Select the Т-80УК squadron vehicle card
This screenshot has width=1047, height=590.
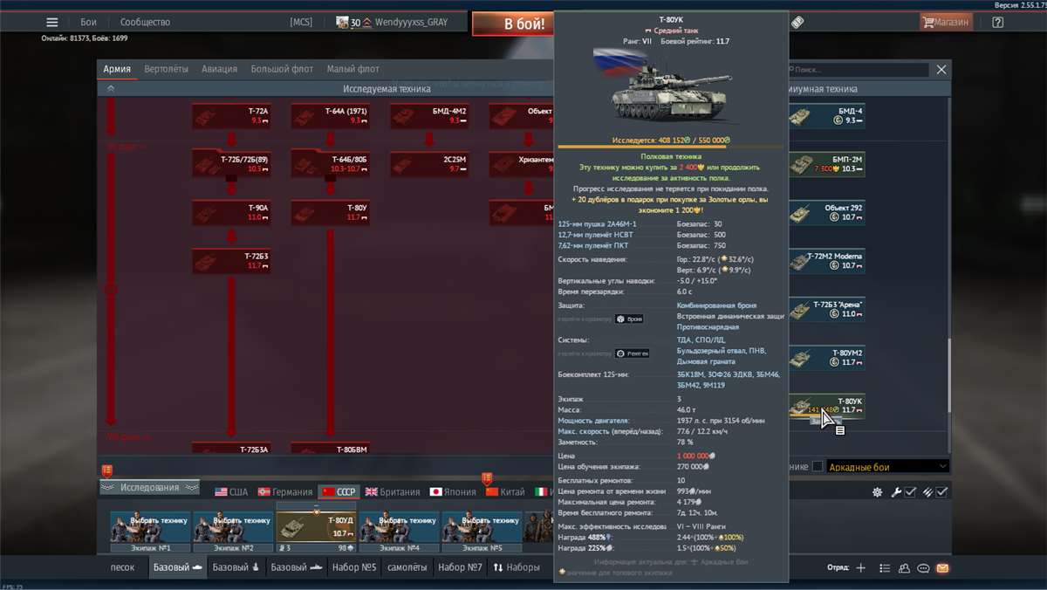tap(827, 407)
